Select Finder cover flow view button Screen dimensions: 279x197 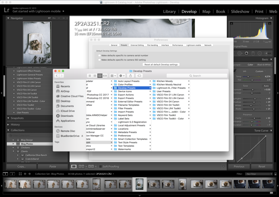(105, 76)
